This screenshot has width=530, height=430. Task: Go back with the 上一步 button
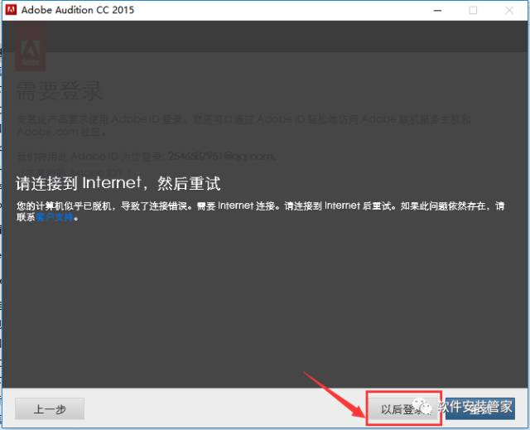(x=50, y=409)
